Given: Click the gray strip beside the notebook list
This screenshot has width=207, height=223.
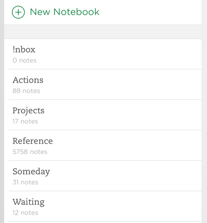Looking at the screenshot, I should [204, 111].
